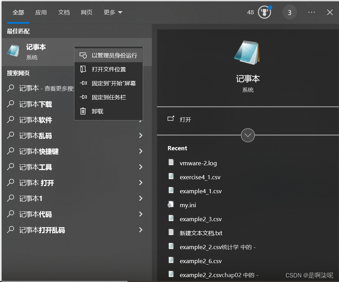Screen dimensions: 339x282
Task: Click the pin icon for pin to taskbar
Action: (83, 97)
